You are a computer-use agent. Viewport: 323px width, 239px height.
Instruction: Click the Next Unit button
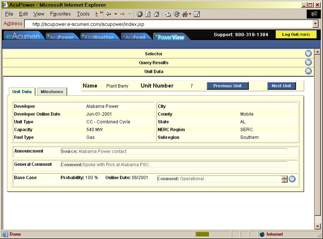pos(281,86)
